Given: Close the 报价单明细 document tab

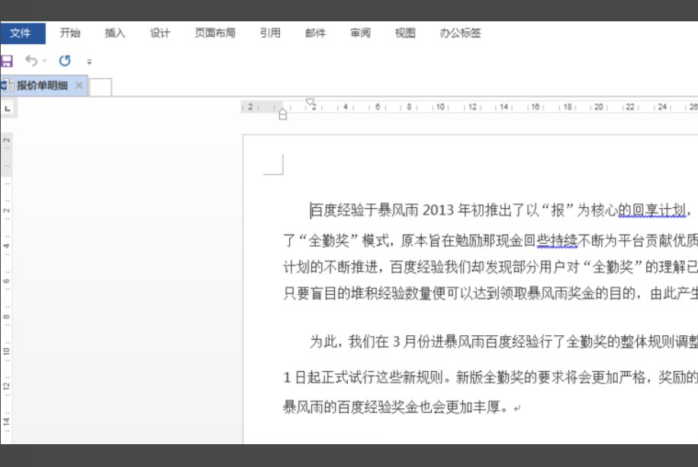Looking at the screenshot, I should [79, 86].
